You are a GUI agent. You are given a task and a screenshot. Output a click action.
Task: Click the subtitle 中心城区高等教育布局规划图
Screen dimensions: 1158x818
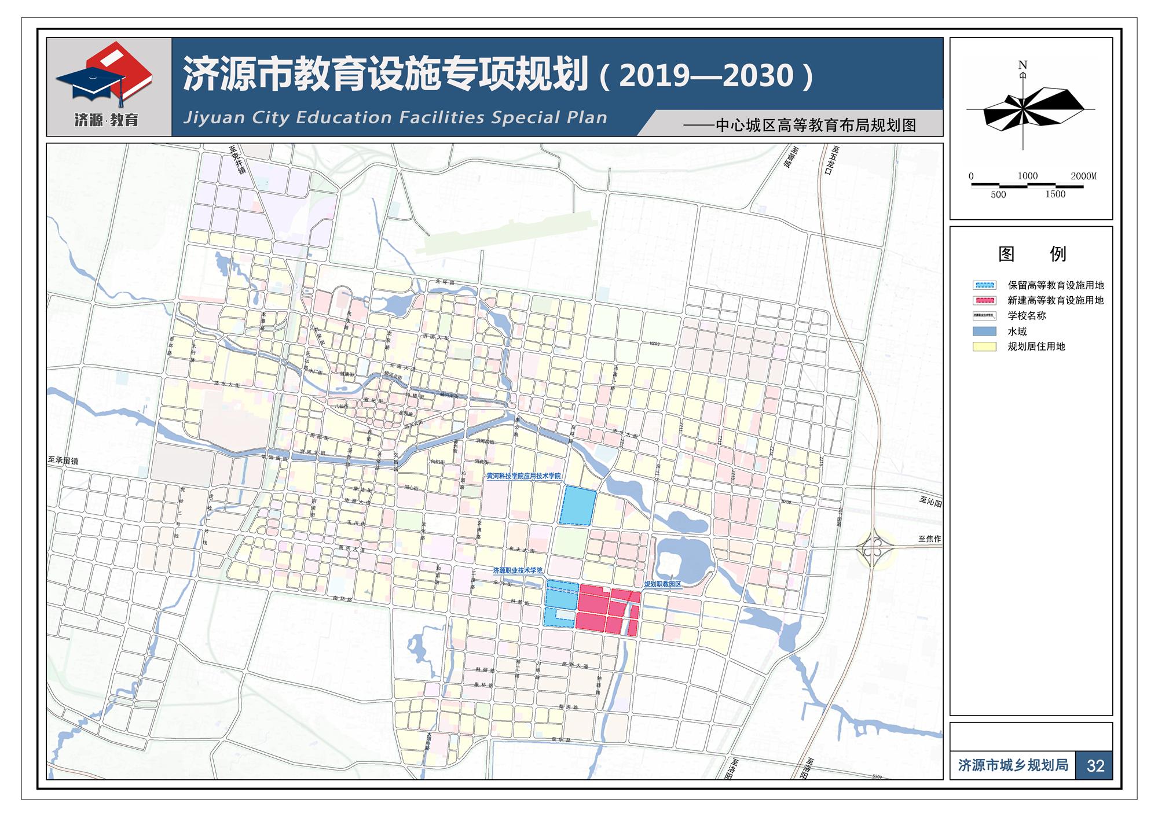point(815,126)
